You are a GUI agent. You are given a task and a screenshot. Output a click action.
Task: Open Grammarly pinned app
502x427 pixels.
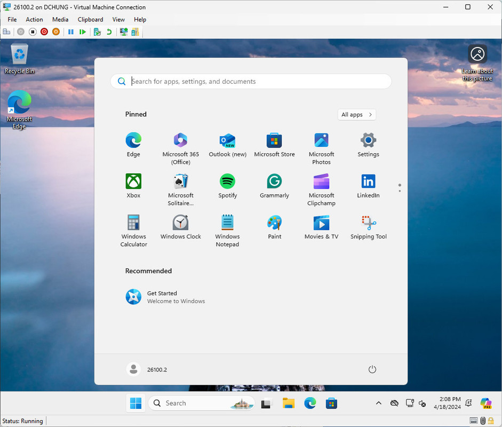[x=274, y=186]
